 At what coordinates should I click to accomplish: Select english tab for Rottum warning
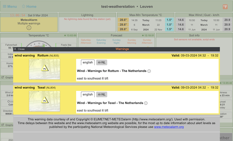(88, 62)
